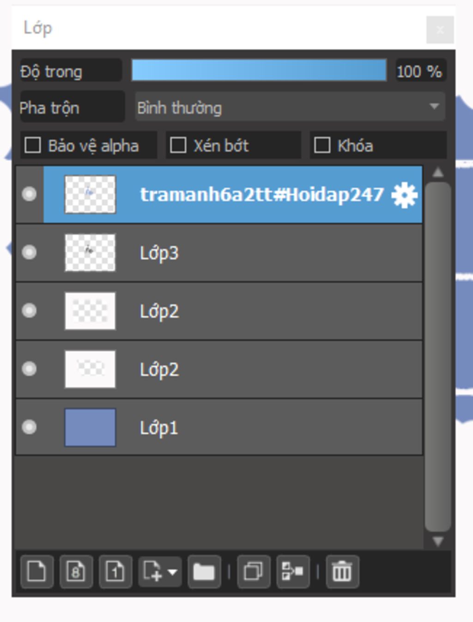Screen dimensions: 473x622
Task: Add a new 1-bit layer
Action: 115,572
